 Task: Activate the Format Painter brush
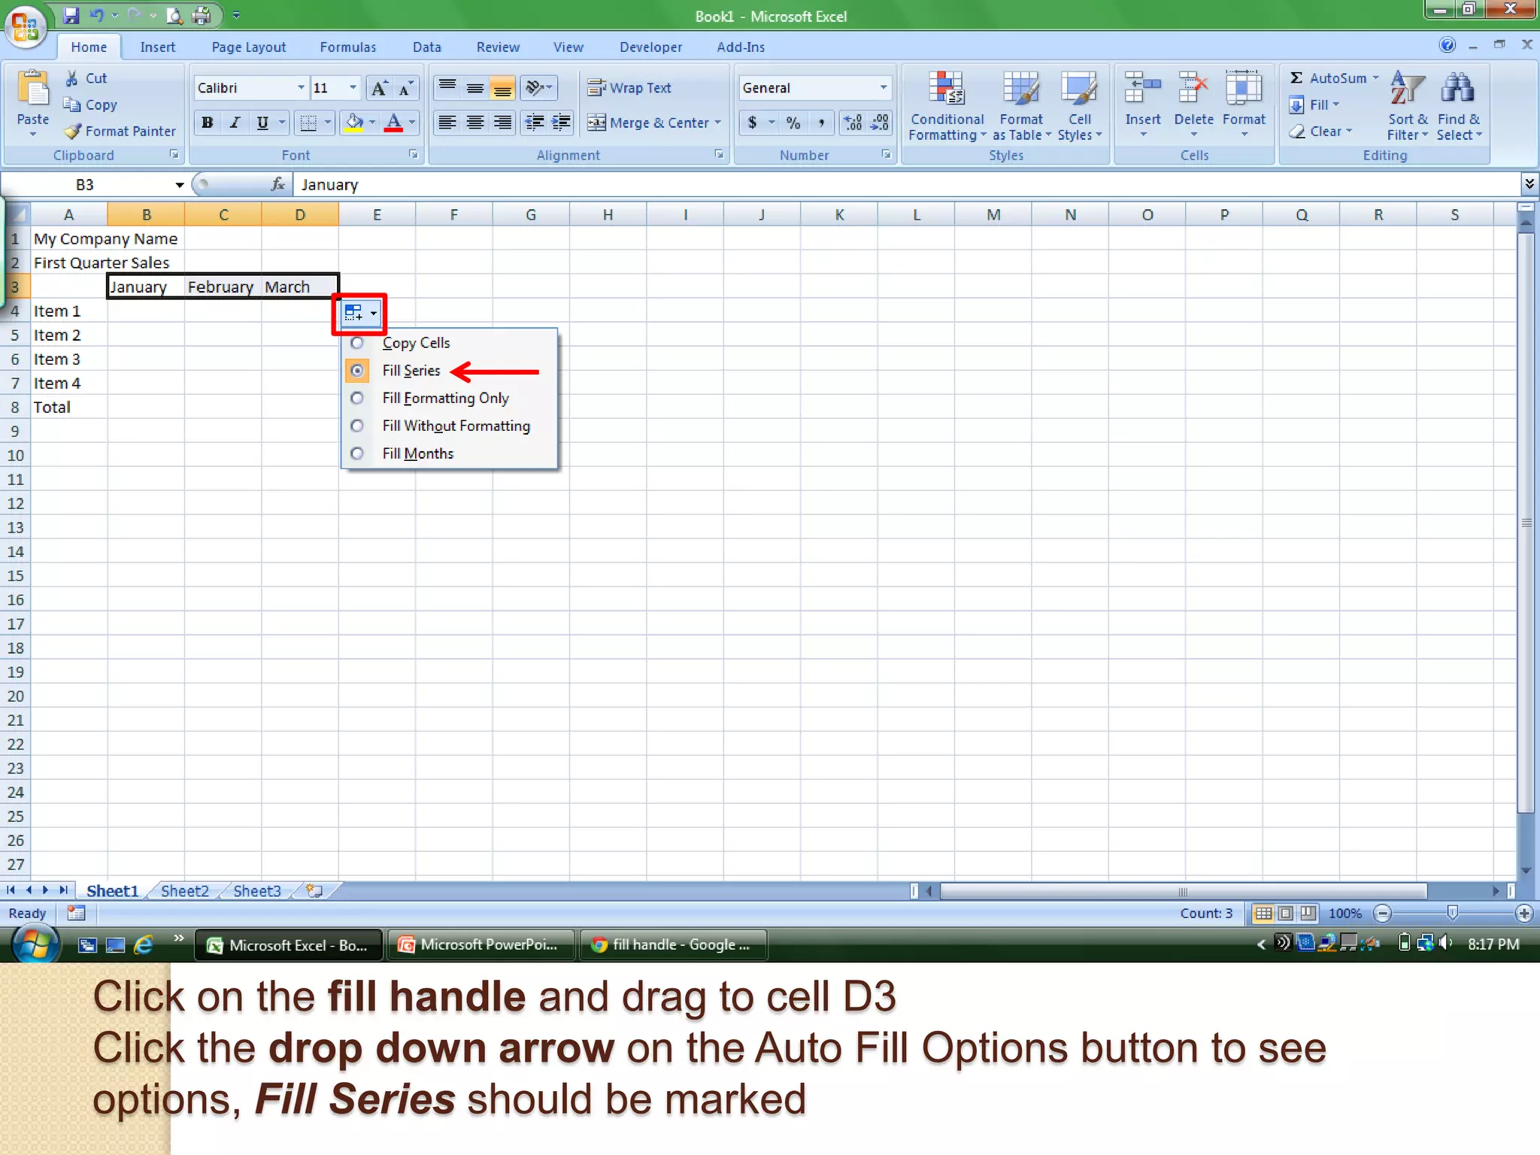(72, 131)
